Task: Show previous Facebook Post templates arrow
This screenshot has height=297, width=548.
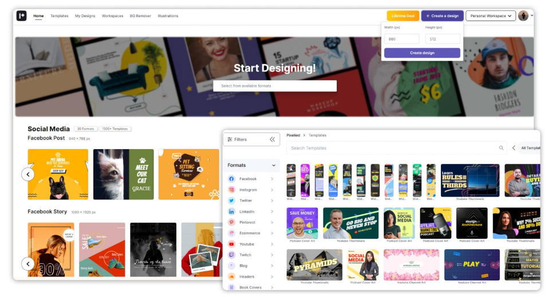Action: pos(28,174)
